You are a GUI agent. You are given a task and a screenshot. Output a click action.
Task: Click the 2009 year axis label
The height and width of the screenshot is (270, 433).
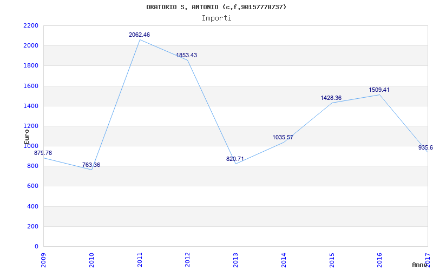click(x=43, y=260)
